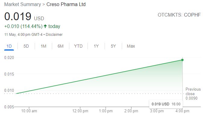Viewport: 205px width, 118px height.
Task: Open the 1M range tab
Action: point(43,46)
